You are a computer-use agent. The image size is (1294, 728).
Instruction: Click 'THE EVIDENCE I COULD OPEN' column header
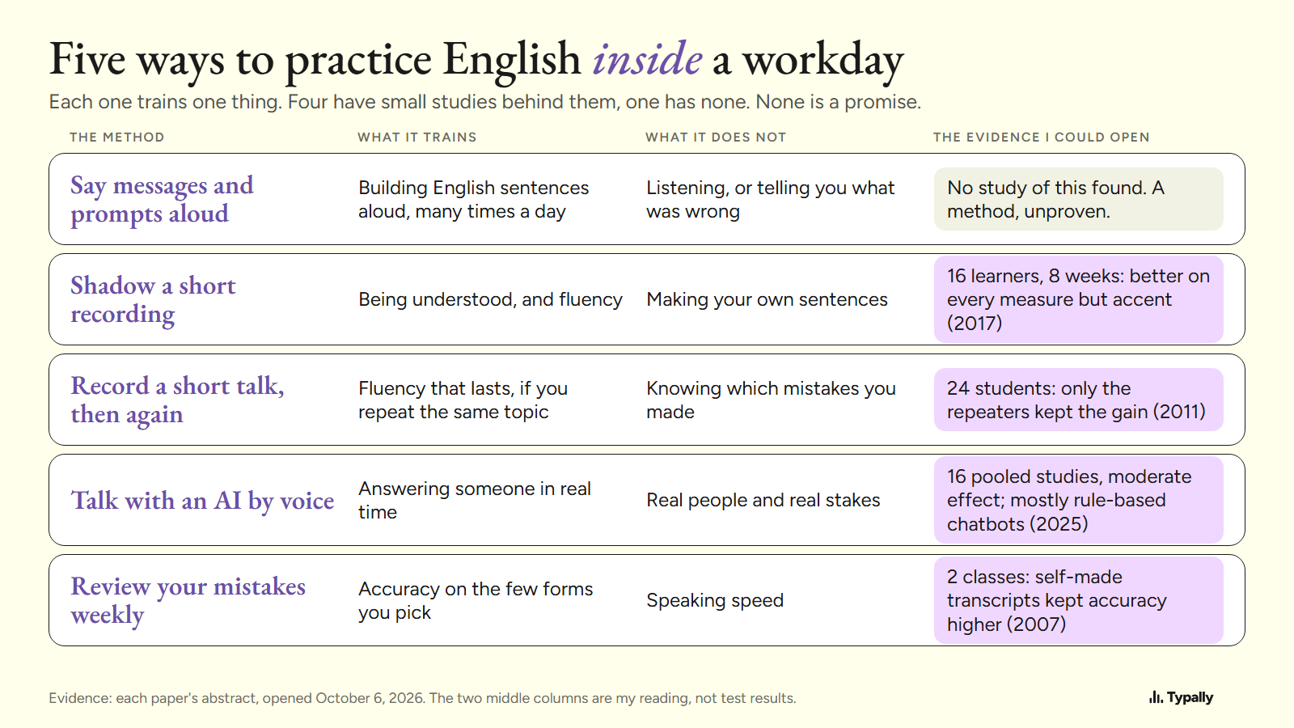1042,138
